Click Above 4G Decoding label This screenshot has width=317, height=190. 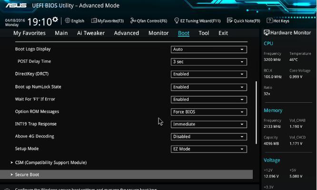click(x=35, y=136)
